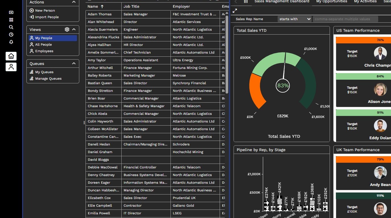Click the search magnifier icon in the sidebar
Image resolution: width=391 pixels, height=218 pixels.
(11, 27)
